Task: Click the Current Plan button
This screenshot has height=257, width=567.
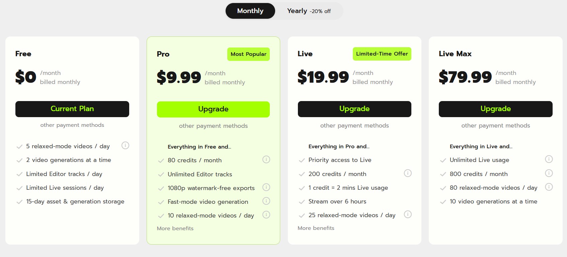Action: [x=72, y=109]
